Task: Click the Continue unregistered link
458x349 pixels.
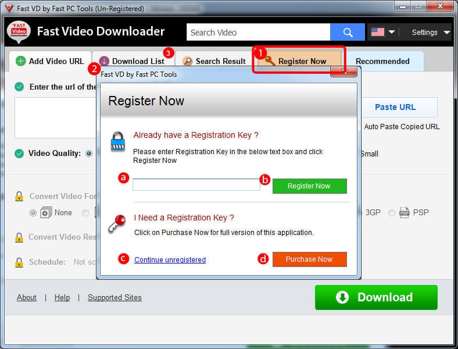Action: [170, 259]
